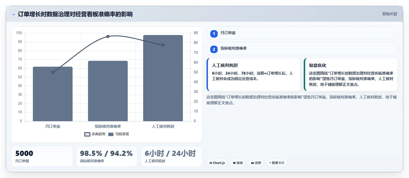
Task: Click the left axis value 100
Action: click(x=19, y=33)
